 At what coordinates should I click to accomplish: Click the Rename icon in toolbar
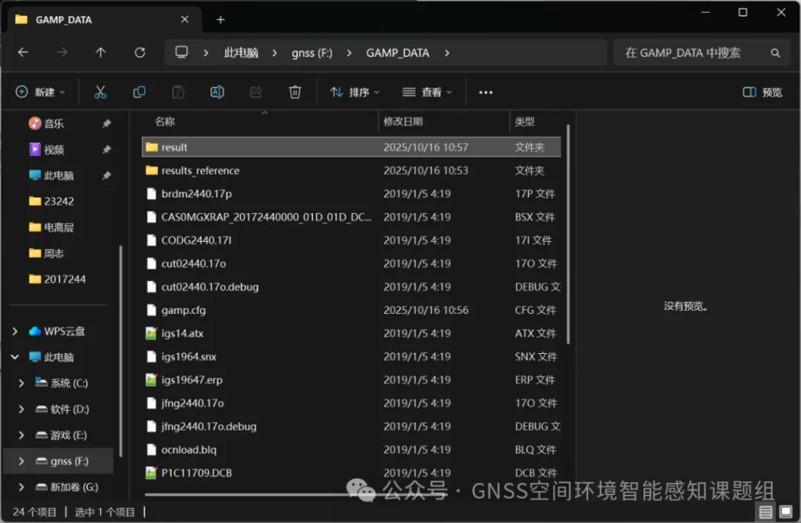(217, 92)
